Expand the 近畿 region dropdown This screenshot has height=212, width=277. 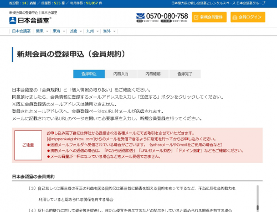pos(75,31)
